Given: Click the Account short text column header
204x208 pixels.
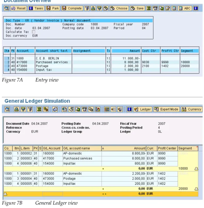Looking at the screenshot, I should pyautogui.click(x=53, y=51).
